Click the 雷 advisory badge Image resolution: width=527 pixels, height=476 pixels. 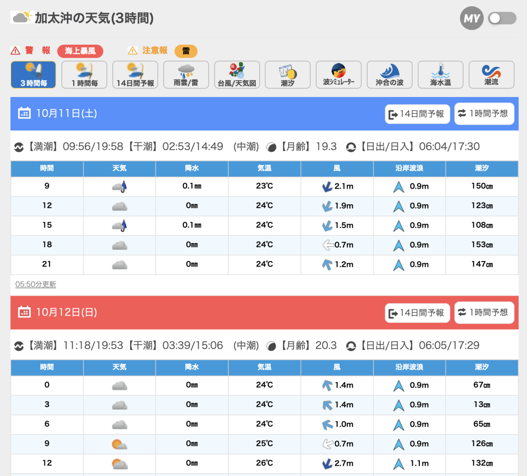[x=186, y=51]
